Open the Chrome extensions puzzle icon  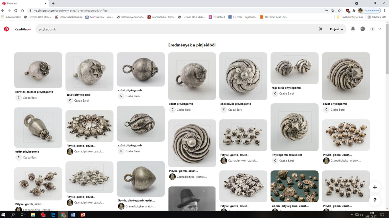354,11
